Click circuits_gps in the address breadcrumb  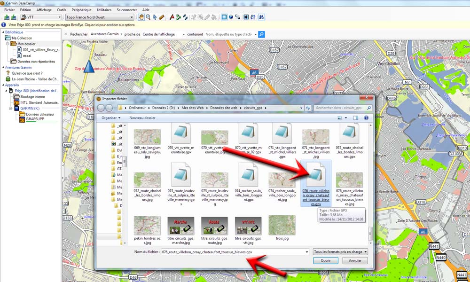coord(253,108)
